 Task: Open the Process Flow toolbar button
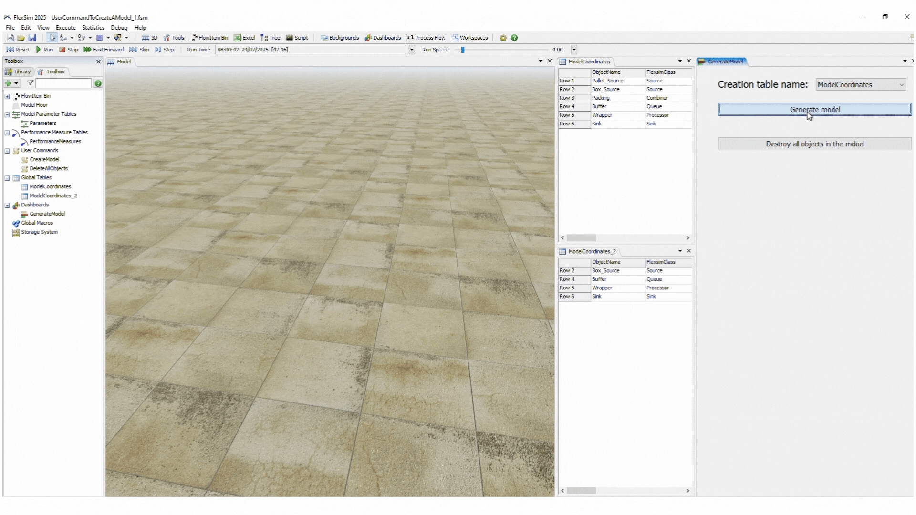click(426, 38)
